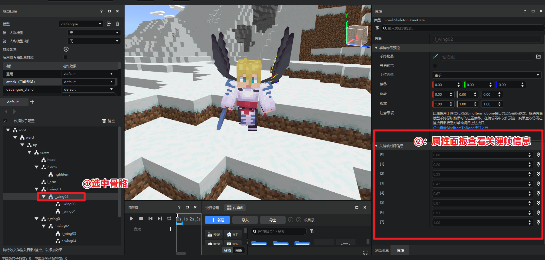Click the property keyword search field

[463, 28]
